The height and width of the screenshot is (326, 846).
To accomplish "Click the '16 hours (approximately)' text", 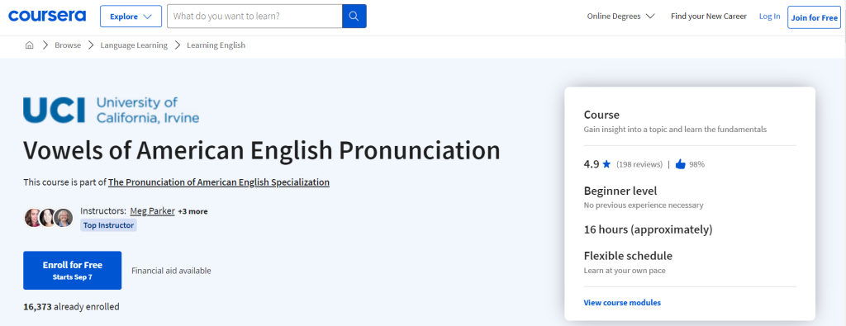I will tap(648, 229).
